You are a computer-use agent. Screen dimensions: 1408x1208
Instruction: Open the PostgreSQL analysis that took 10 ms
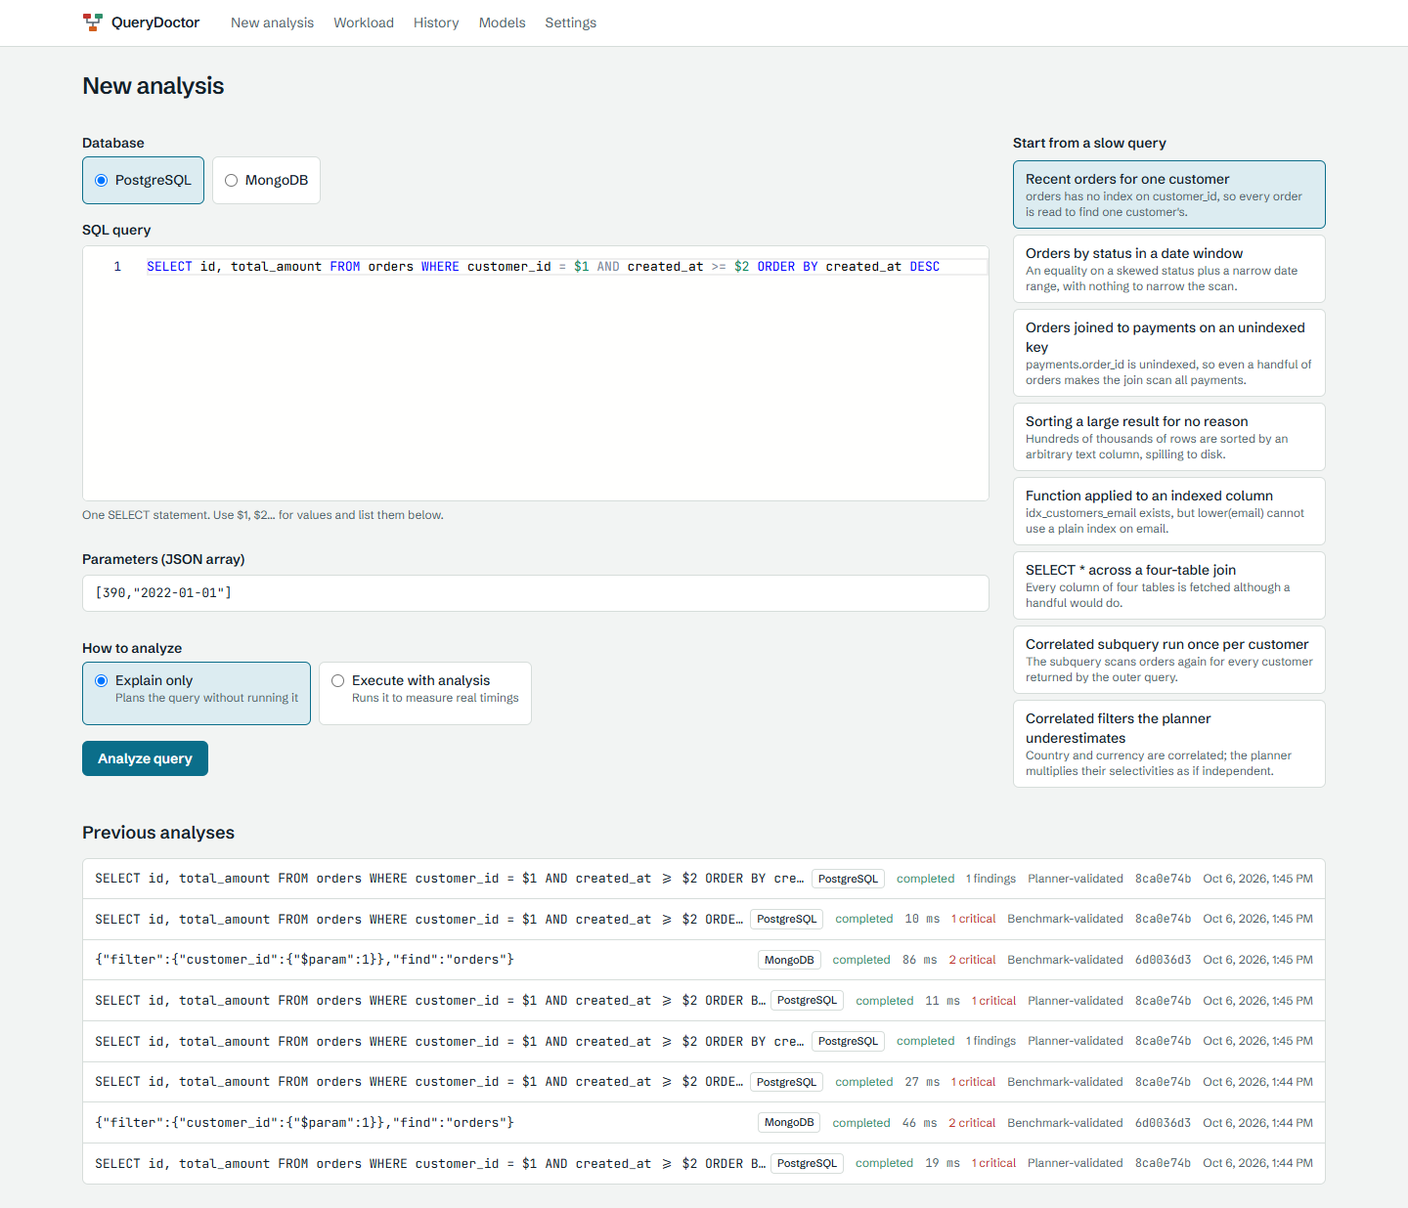(704, 919)
